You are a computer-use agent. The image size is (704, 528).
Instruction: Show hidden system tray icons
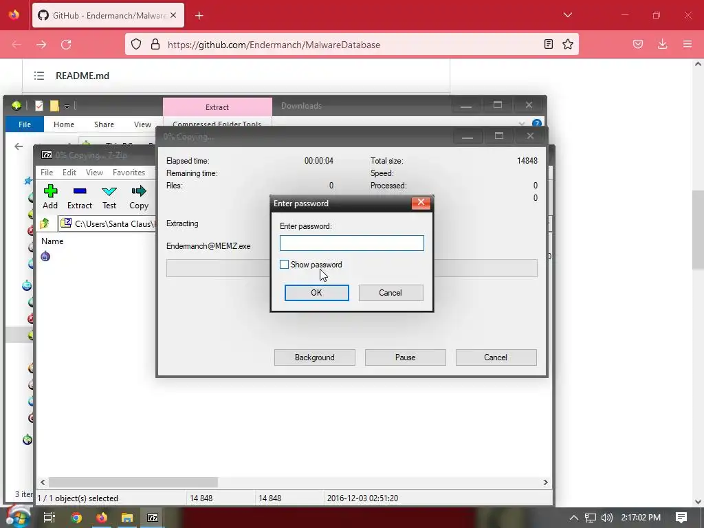click(573, 518)
